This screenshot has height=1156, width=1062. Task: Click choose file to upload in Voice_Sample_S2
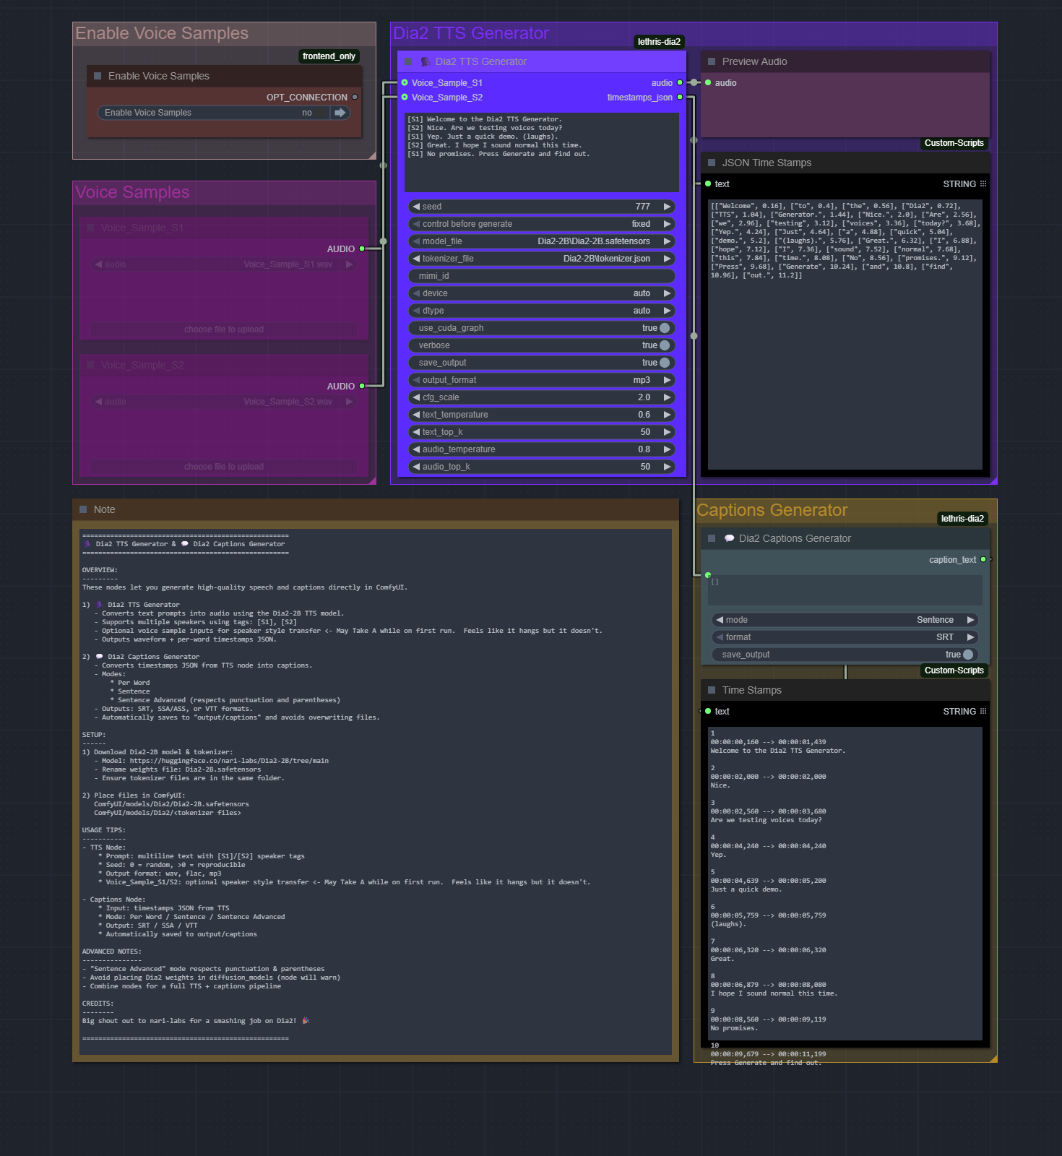pos(224,467)
